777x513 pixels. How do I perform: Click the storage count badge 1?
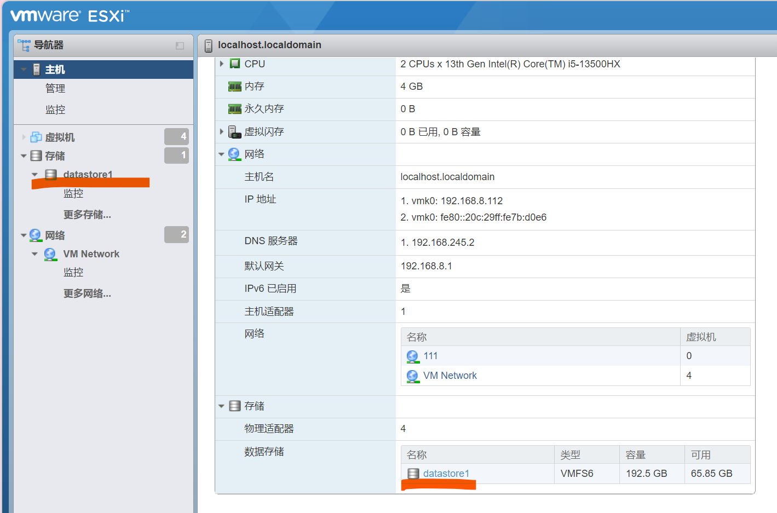(176, 155)
